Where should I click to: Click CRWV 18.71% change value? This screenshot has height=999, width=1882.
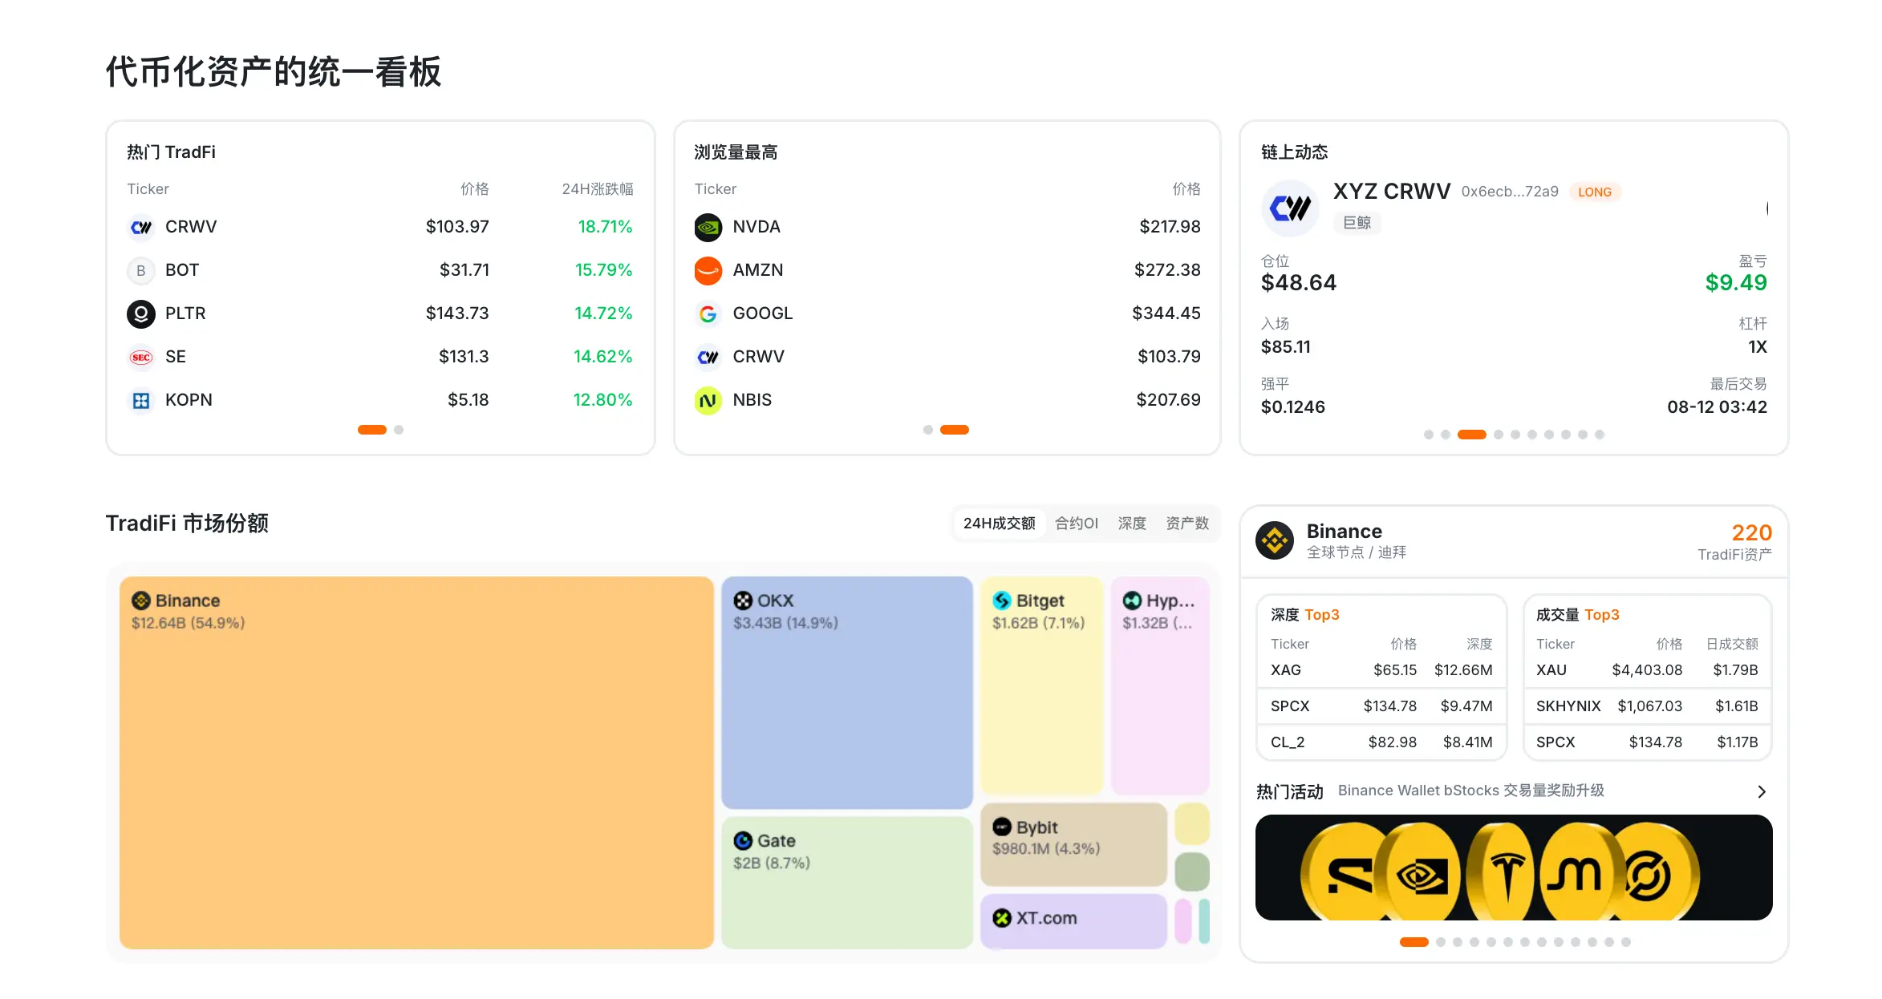[x=605, y=227]
